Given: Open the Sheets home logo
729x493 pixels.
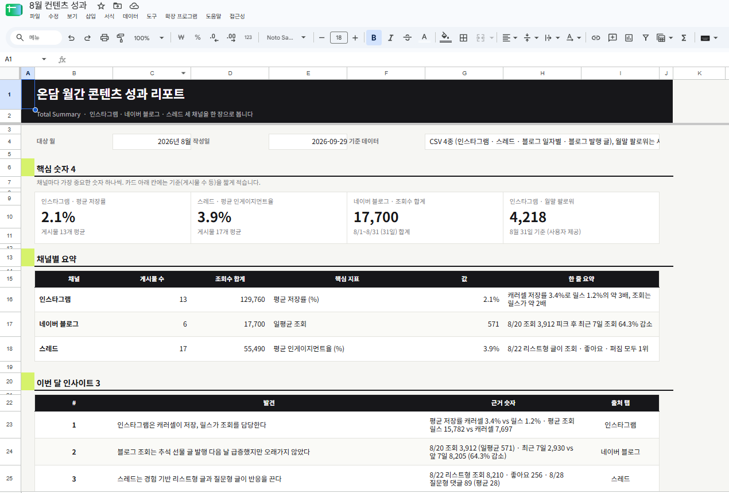Looking at the screenshot, I should point(14,11).
